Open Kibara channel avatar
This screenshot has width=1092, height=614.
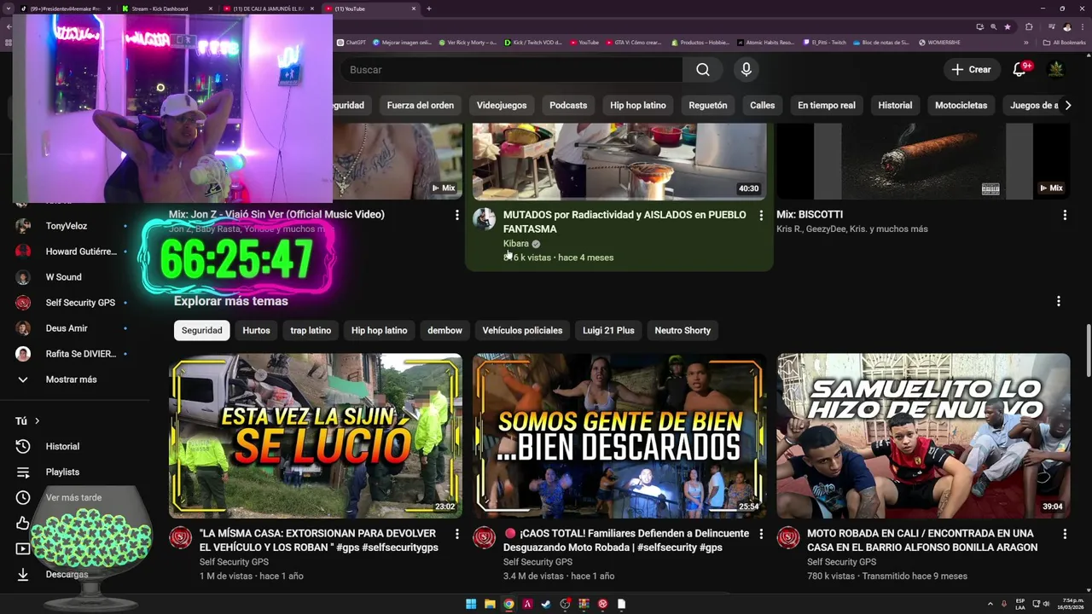point(485,219)
